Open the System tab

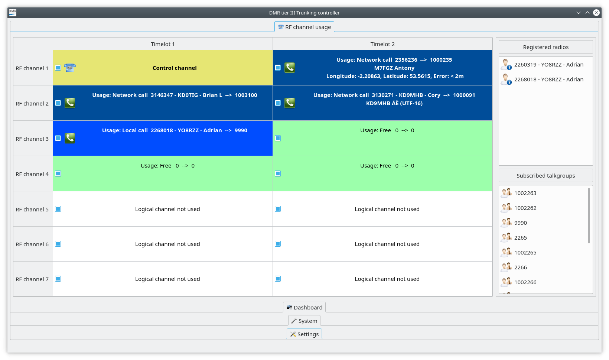[304, 321]
